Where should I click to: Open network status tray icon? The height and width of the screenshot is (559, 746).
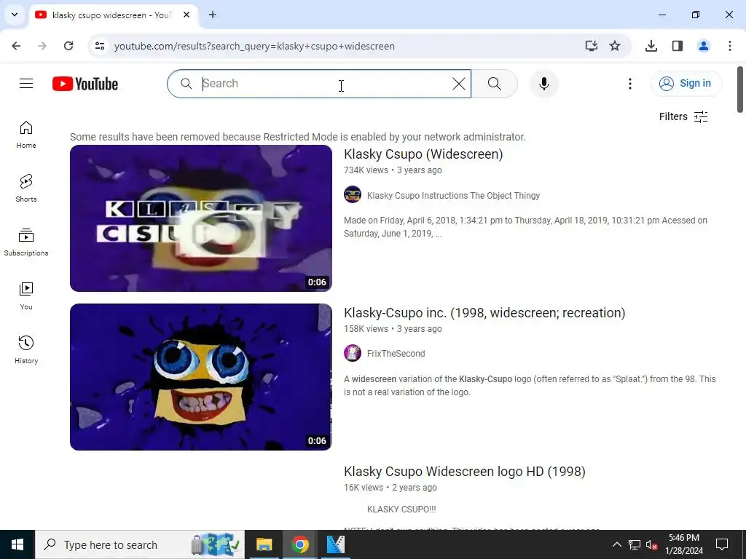tap(635, 544)
